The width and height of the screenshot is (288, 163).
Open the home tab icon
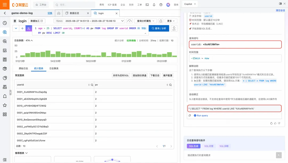pyautogui.click(x=59, y=13)
